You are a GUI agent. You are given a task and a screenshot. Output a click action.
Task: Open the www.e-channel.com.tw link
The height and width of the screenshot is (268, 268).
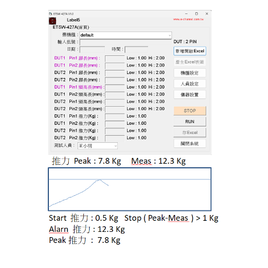(188, 19)
